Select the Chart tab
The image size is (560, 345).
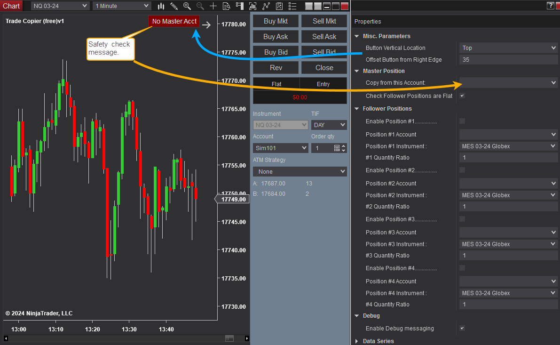[x=11, y=6]
